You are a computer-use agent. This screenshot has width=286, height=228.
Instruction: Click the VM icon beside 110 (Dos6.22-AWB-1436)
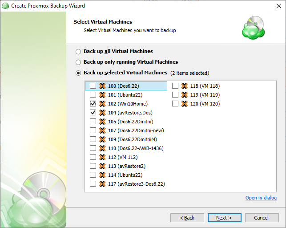tap(102, 148)
